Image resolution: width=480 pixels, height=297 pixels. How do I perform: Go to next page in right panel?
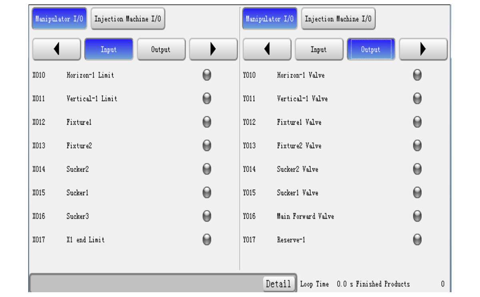click(423, 49)
